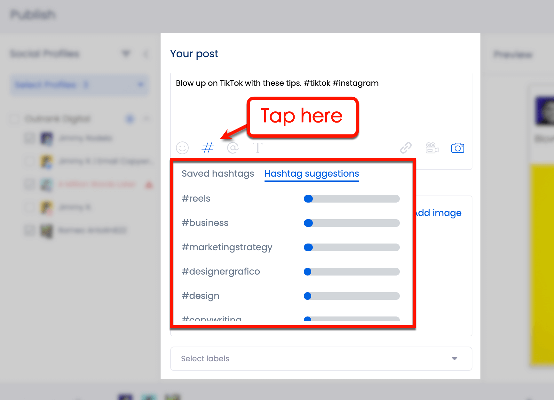Viewport: 554px width, 400px height.
Task: Click the #reels popularity slider
Action: click(x=351, y=198)
